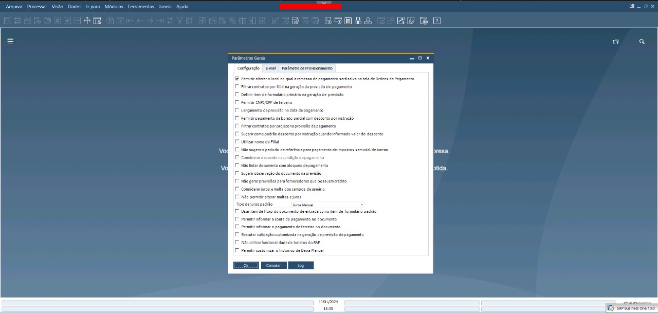Select the Configuração tab
This screenshot has width=658, height=313.
tap(248, 68)
